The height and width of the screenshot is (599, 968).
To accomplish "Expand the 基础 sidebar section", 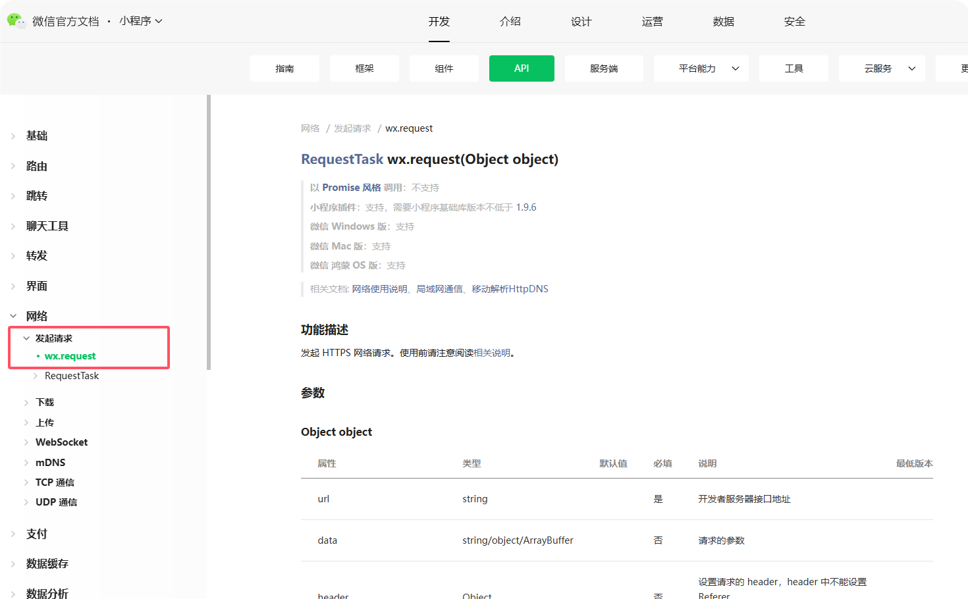I will (x=36, y=136).
